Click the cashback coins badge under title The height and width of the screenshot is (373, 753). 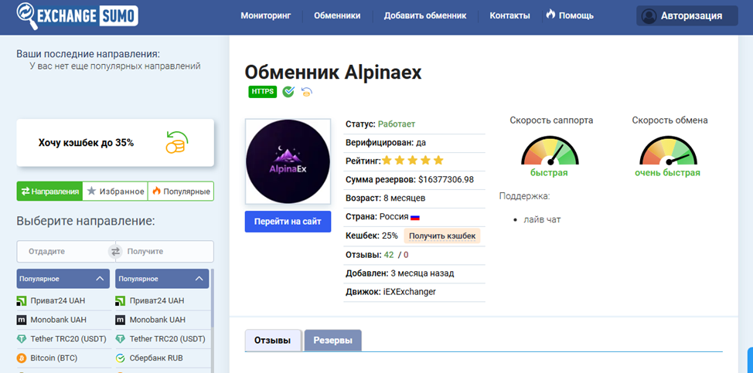(306, 92)
